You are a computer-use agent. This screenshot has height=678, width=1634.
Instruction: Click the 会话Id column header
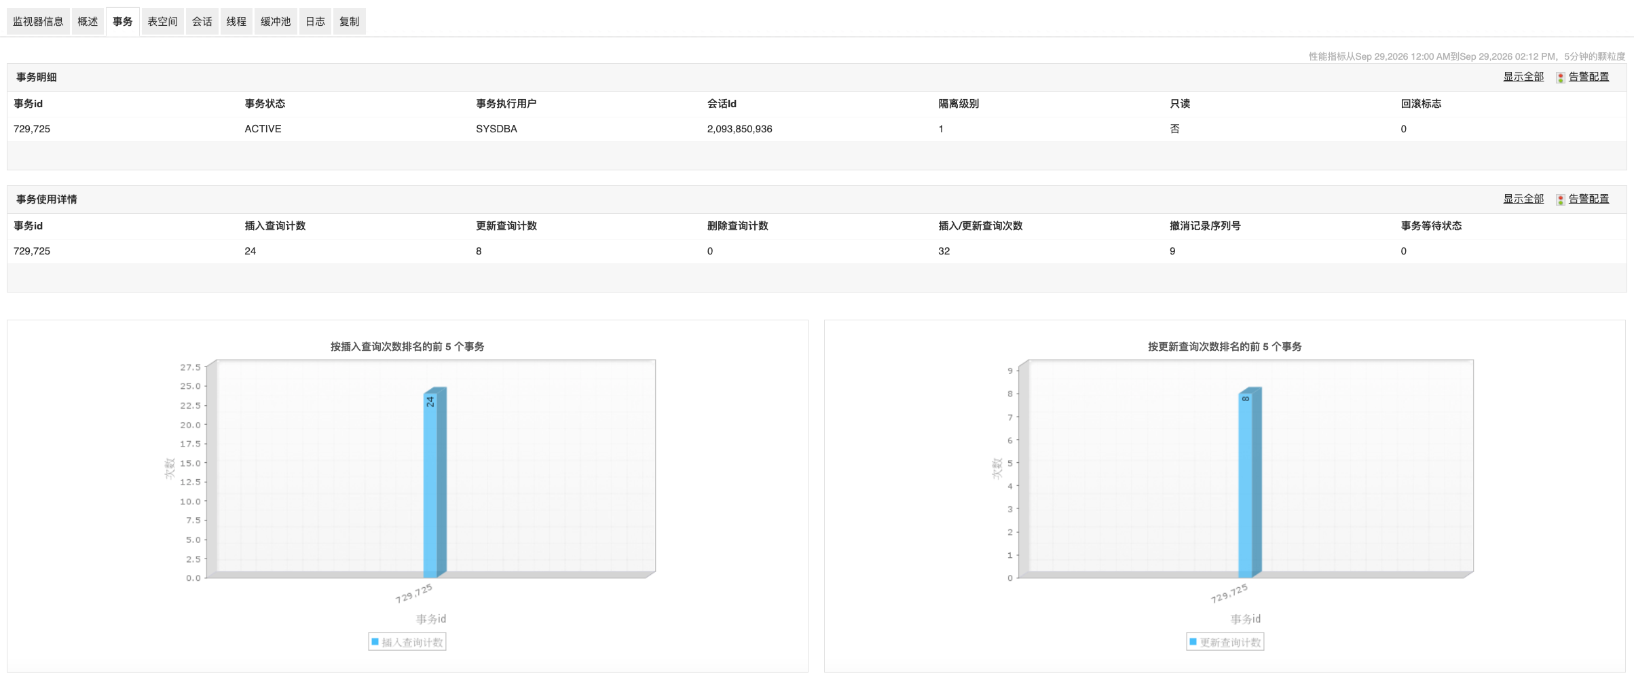pos(722,104)
